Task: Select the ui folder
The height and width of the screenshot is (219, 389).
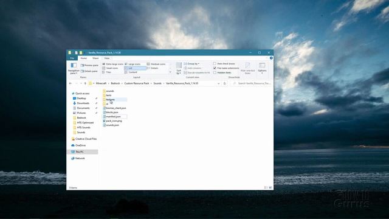Action: pyautogui.click(x=107, y=104)
